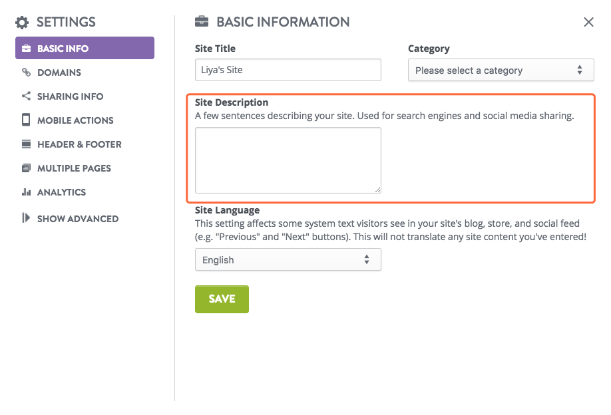The height and width of the screenshot is (415, 611).
Task: Select the Basic Info briefcase icon
Action: [26, 47]
